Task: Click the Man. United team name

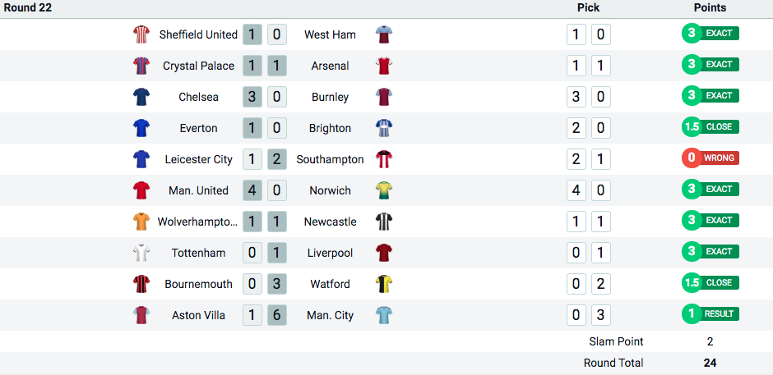Action: point(199,190)
